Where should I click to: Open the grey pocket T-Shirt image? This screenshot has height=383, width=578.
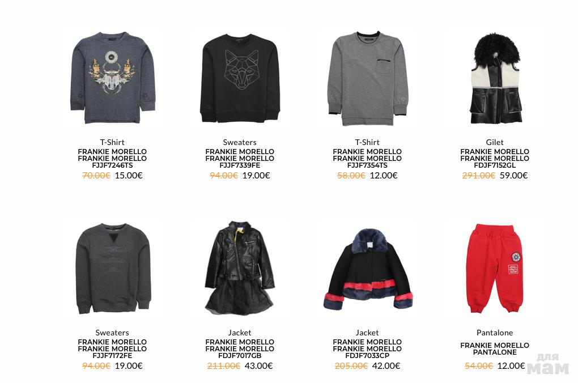click(368, 79)
